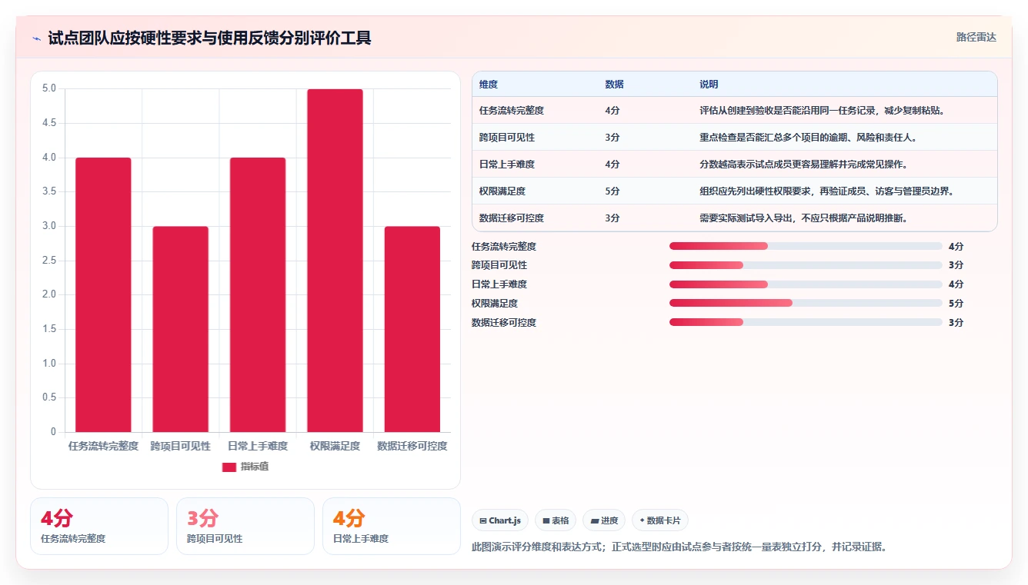Click the 5.0 y-axis label

click(49, 88)
